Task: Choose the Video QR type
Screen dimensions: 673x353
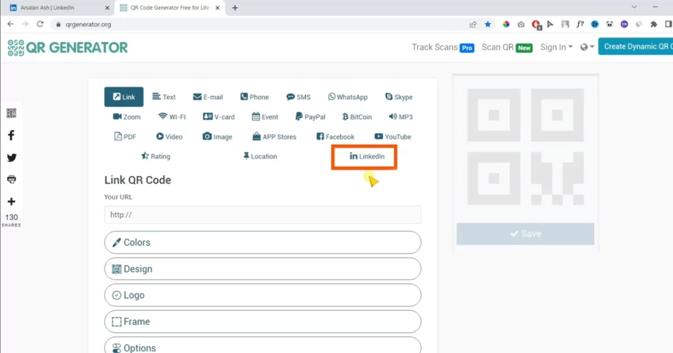Action: [x=169, y=136]
